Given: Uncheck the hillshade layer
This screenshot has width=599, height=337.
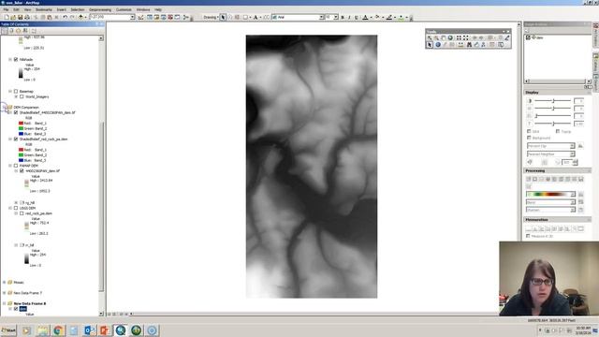Looking at the screenshot, I should 16,60.
